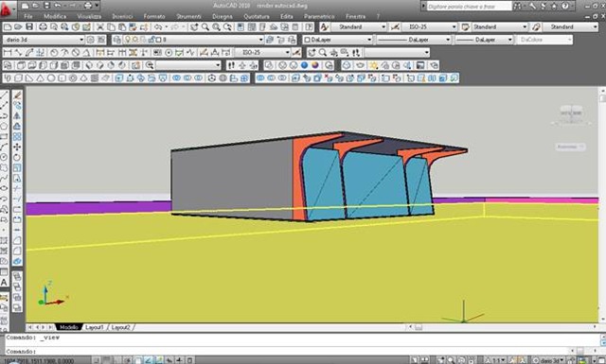This screenshot has width=606, height=364.
Task: Click the Open file folder icon
Action: tap(18, 26)
